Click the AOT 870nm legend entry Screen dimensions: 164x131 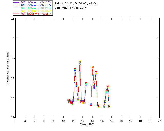click(32, 11)
